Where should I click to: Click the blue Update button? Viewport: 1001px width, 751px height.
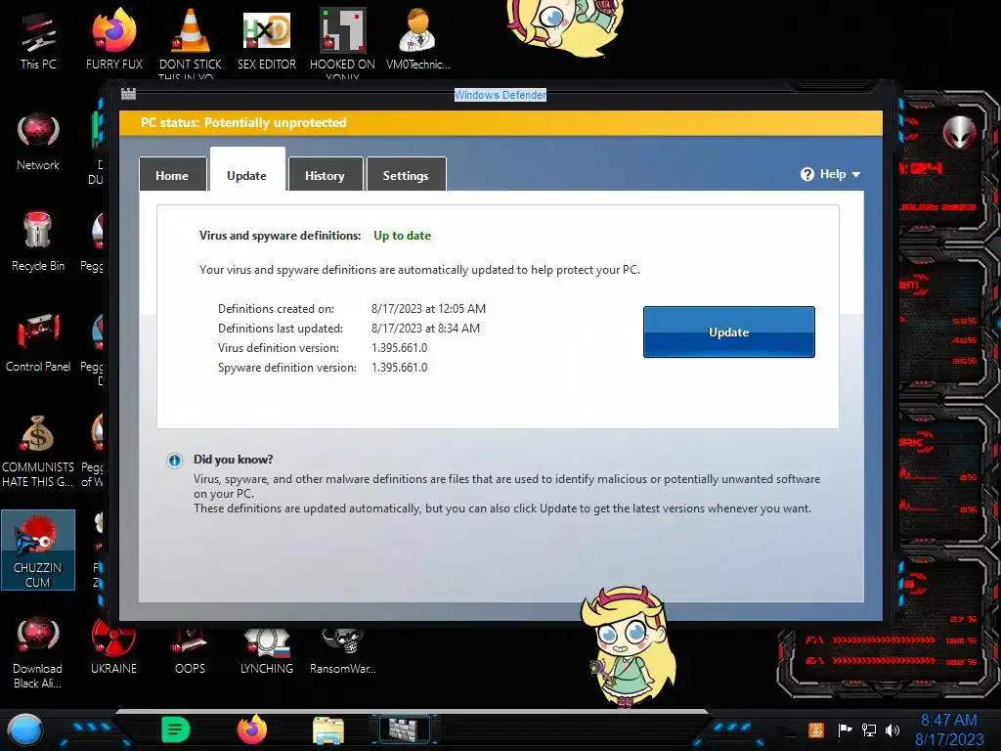pos(728,332)
